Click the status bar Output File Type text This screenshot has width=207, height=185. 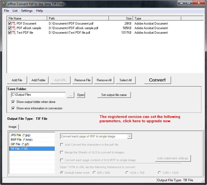[x=175, y=180]
